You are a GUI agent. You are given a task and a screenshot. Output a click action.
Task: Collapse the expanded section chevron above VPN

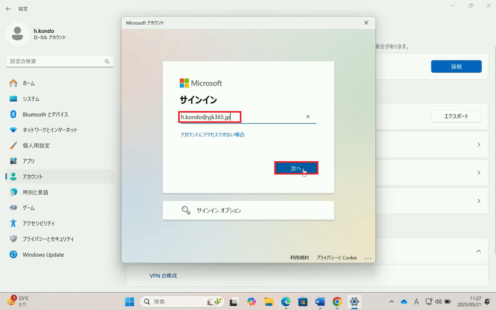(479, 251)
